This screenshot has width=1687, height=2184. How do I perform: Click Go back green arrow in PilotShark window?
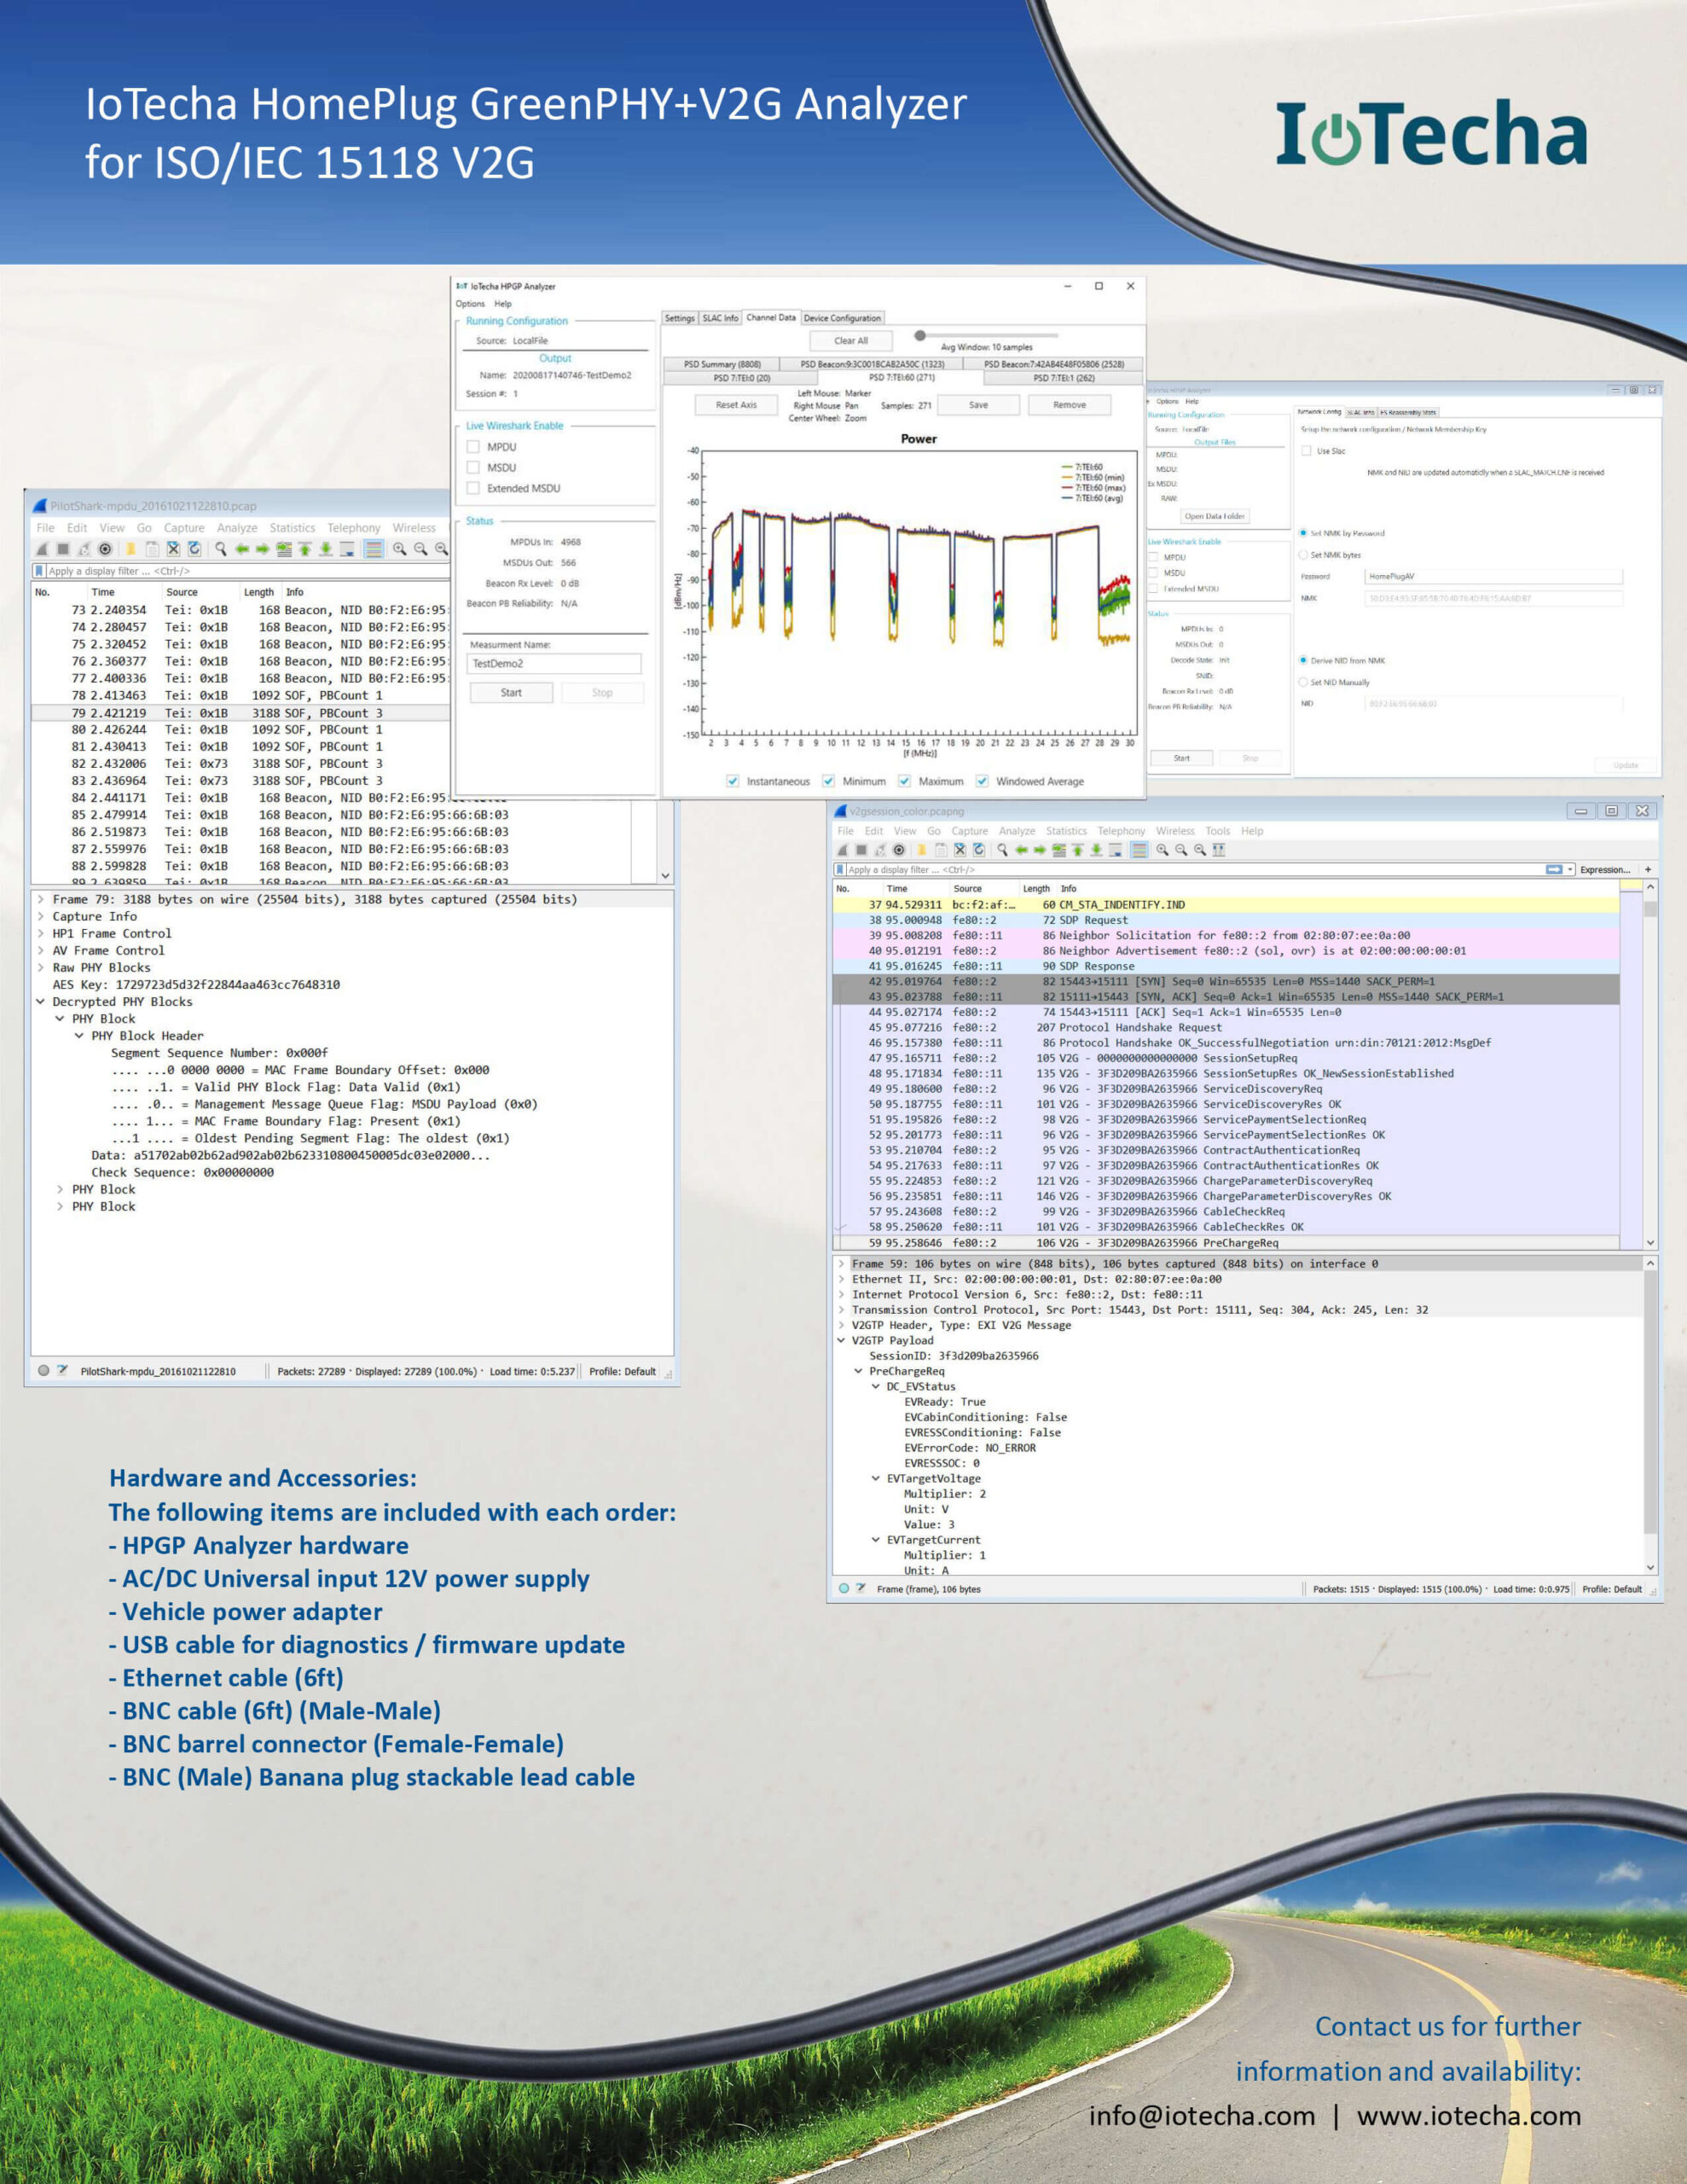coord(242,549)
